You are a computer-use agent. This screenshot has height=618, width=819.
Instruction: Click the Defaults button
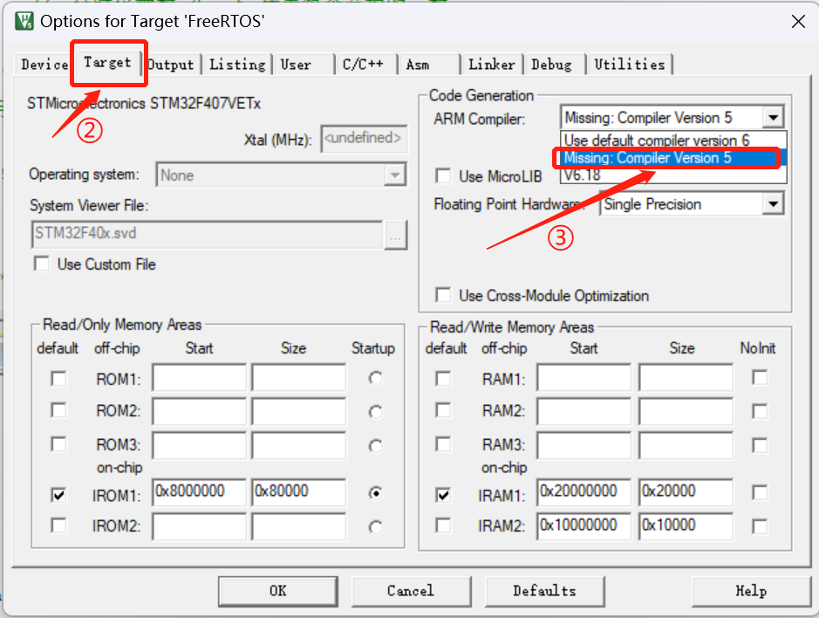point(544,591)
